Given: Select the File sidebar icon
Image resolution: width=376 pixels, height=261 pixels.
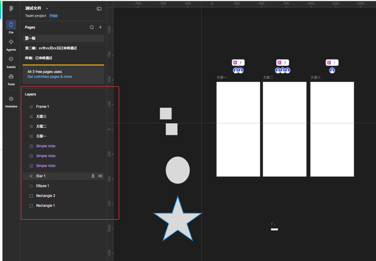Looking at the screenshot, I should point(11,25).
